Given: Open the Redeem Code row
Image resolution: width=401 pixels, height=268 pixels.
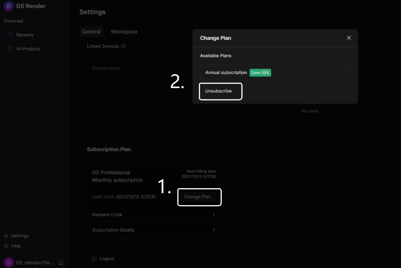Looking at the screenshot, I should coord(154,215).
